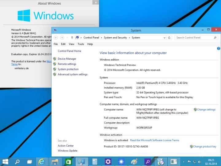Open System protection link
Image resolution: width=221 pixels, height=166 pixels.
pos(68,69)
